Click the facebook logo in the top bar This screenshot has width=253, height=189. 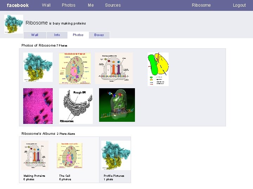tap(18, 5)
